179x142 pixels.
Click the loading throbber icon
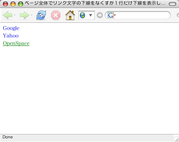tap(178, 15)
